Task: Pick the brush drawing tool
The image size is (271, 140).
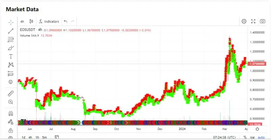Action: 11,48
